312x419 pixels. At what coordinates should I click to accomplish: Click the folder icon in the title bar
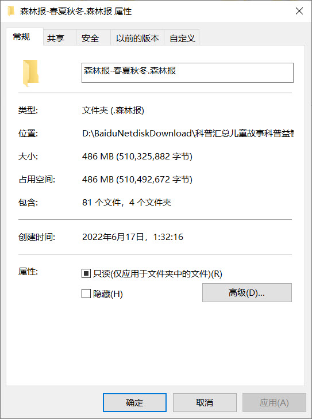11,12
